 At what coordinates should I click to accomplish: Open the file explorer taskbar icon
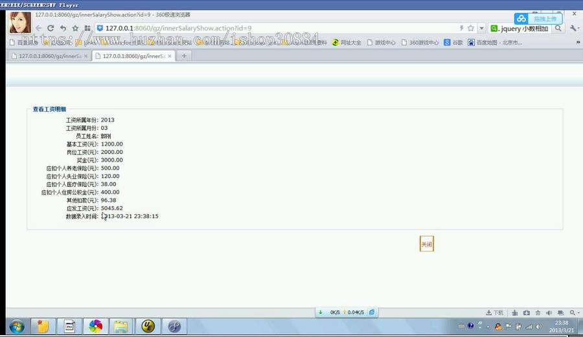pyautogui.click(x=121, y=327)
